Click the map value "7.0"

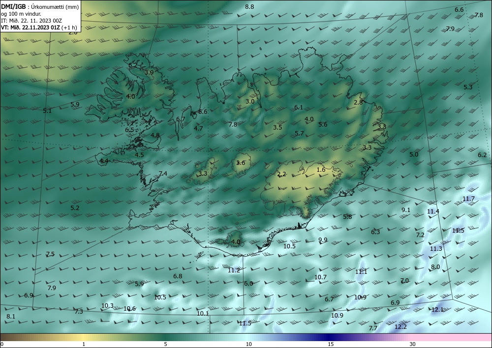click(405, 280)
